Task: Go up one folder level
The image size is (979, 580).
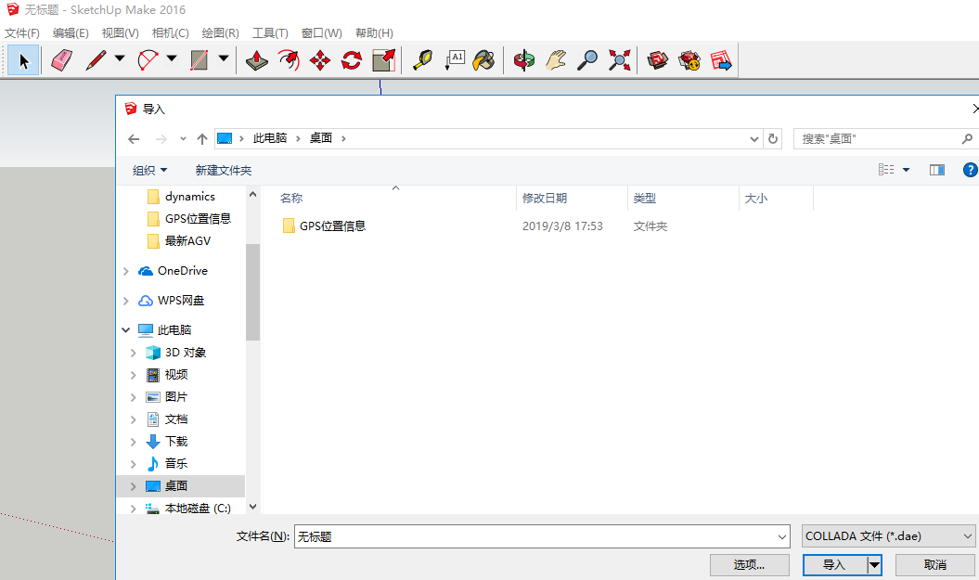Action: tap(201, 138)
